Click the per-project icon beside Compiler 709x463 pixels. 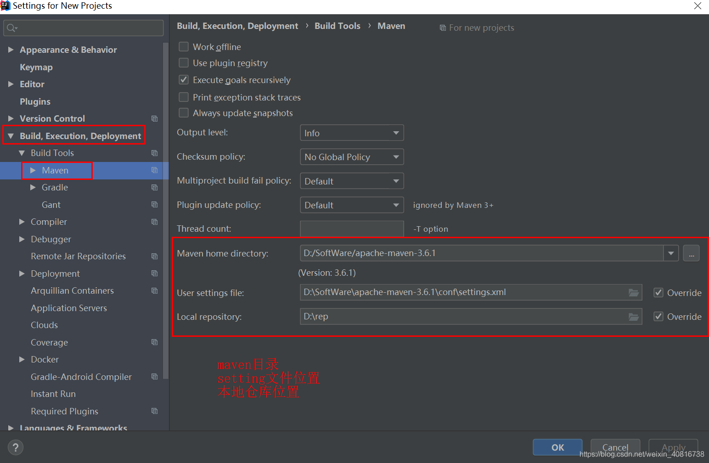click(154, 222)
